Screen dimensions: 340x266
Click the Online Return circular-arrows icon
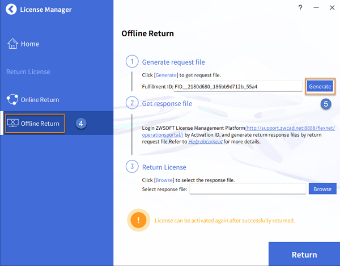[x=12, y=99]
